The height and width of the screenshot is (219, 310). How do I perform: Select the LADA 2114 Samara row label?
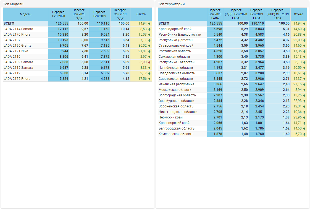pyautogui.click(x=18, y=29)
